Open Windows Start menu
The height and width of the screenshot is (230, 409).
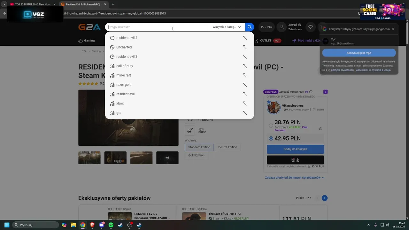pyautogui.click(x=7, y=225)
